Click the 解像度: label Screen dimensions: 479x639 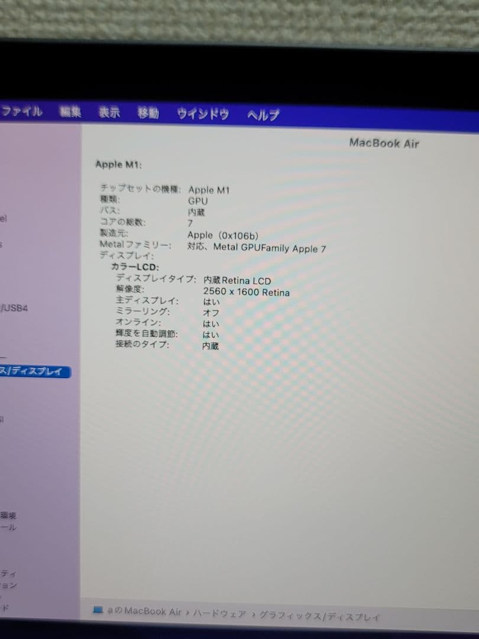130,289
